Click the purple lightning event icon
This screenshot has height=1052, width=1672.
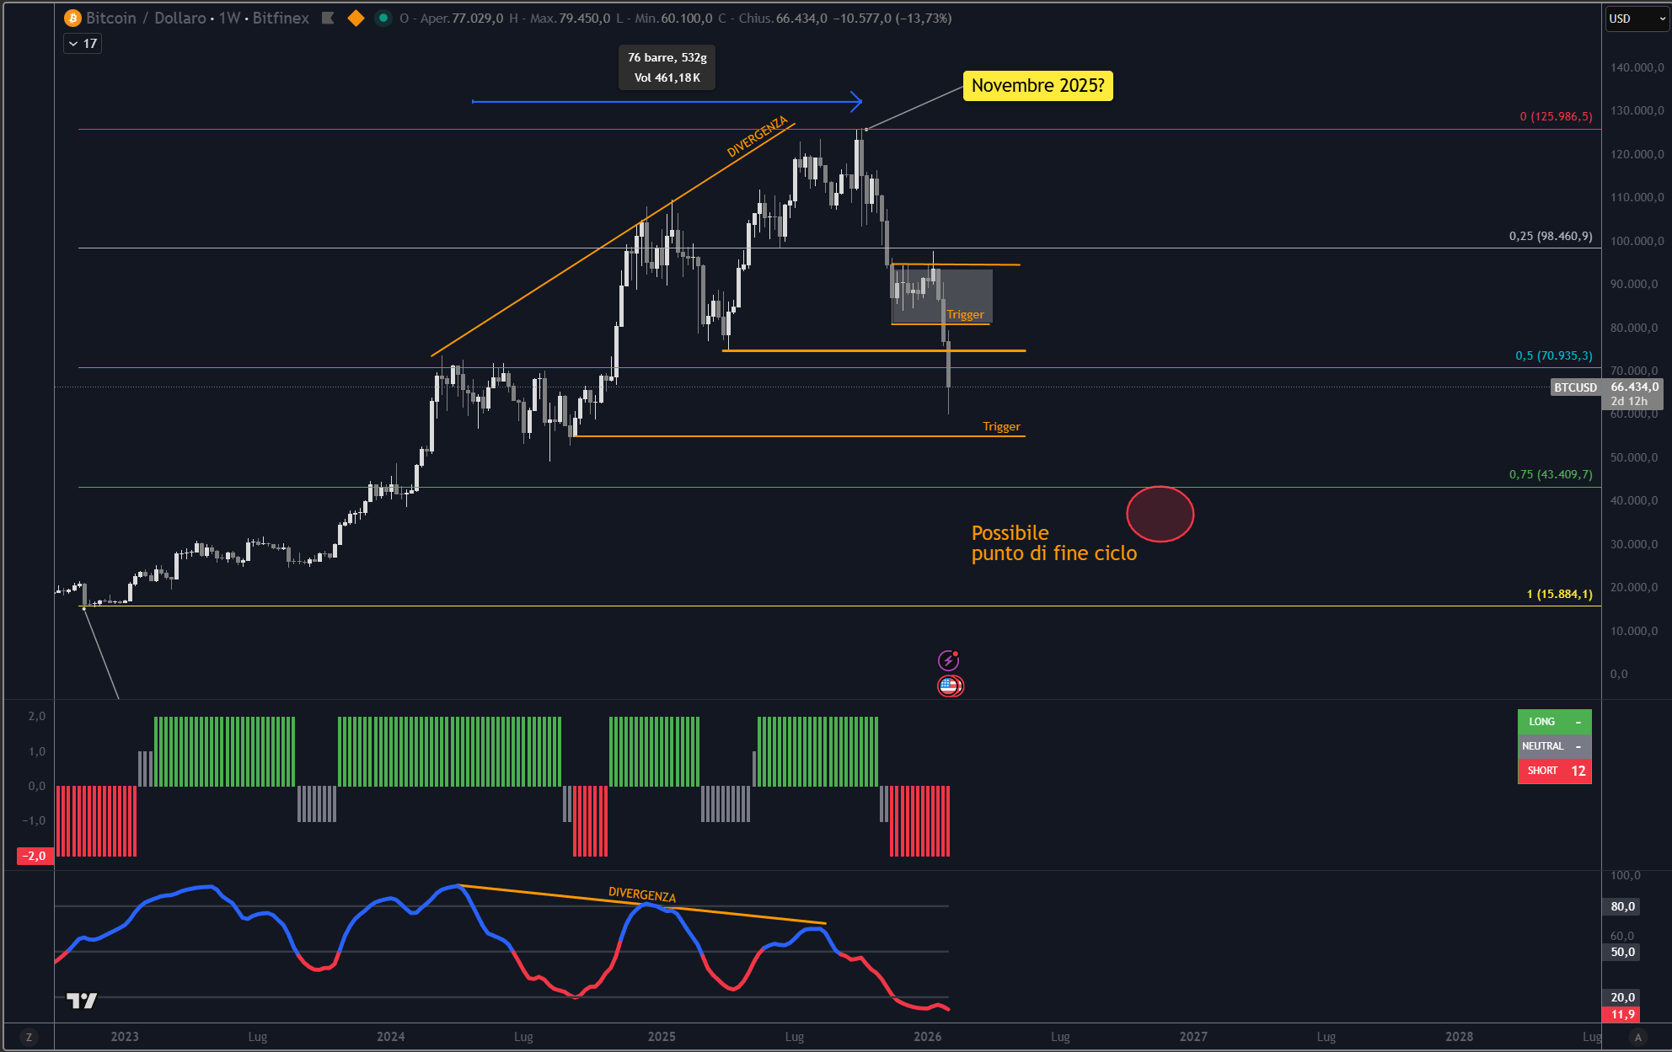pyautogui.click(x=949, y=660)
